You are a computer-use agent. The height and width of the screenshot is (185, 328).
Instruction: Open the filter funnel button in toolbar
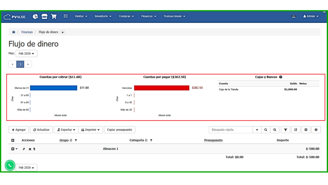[285, 130]
